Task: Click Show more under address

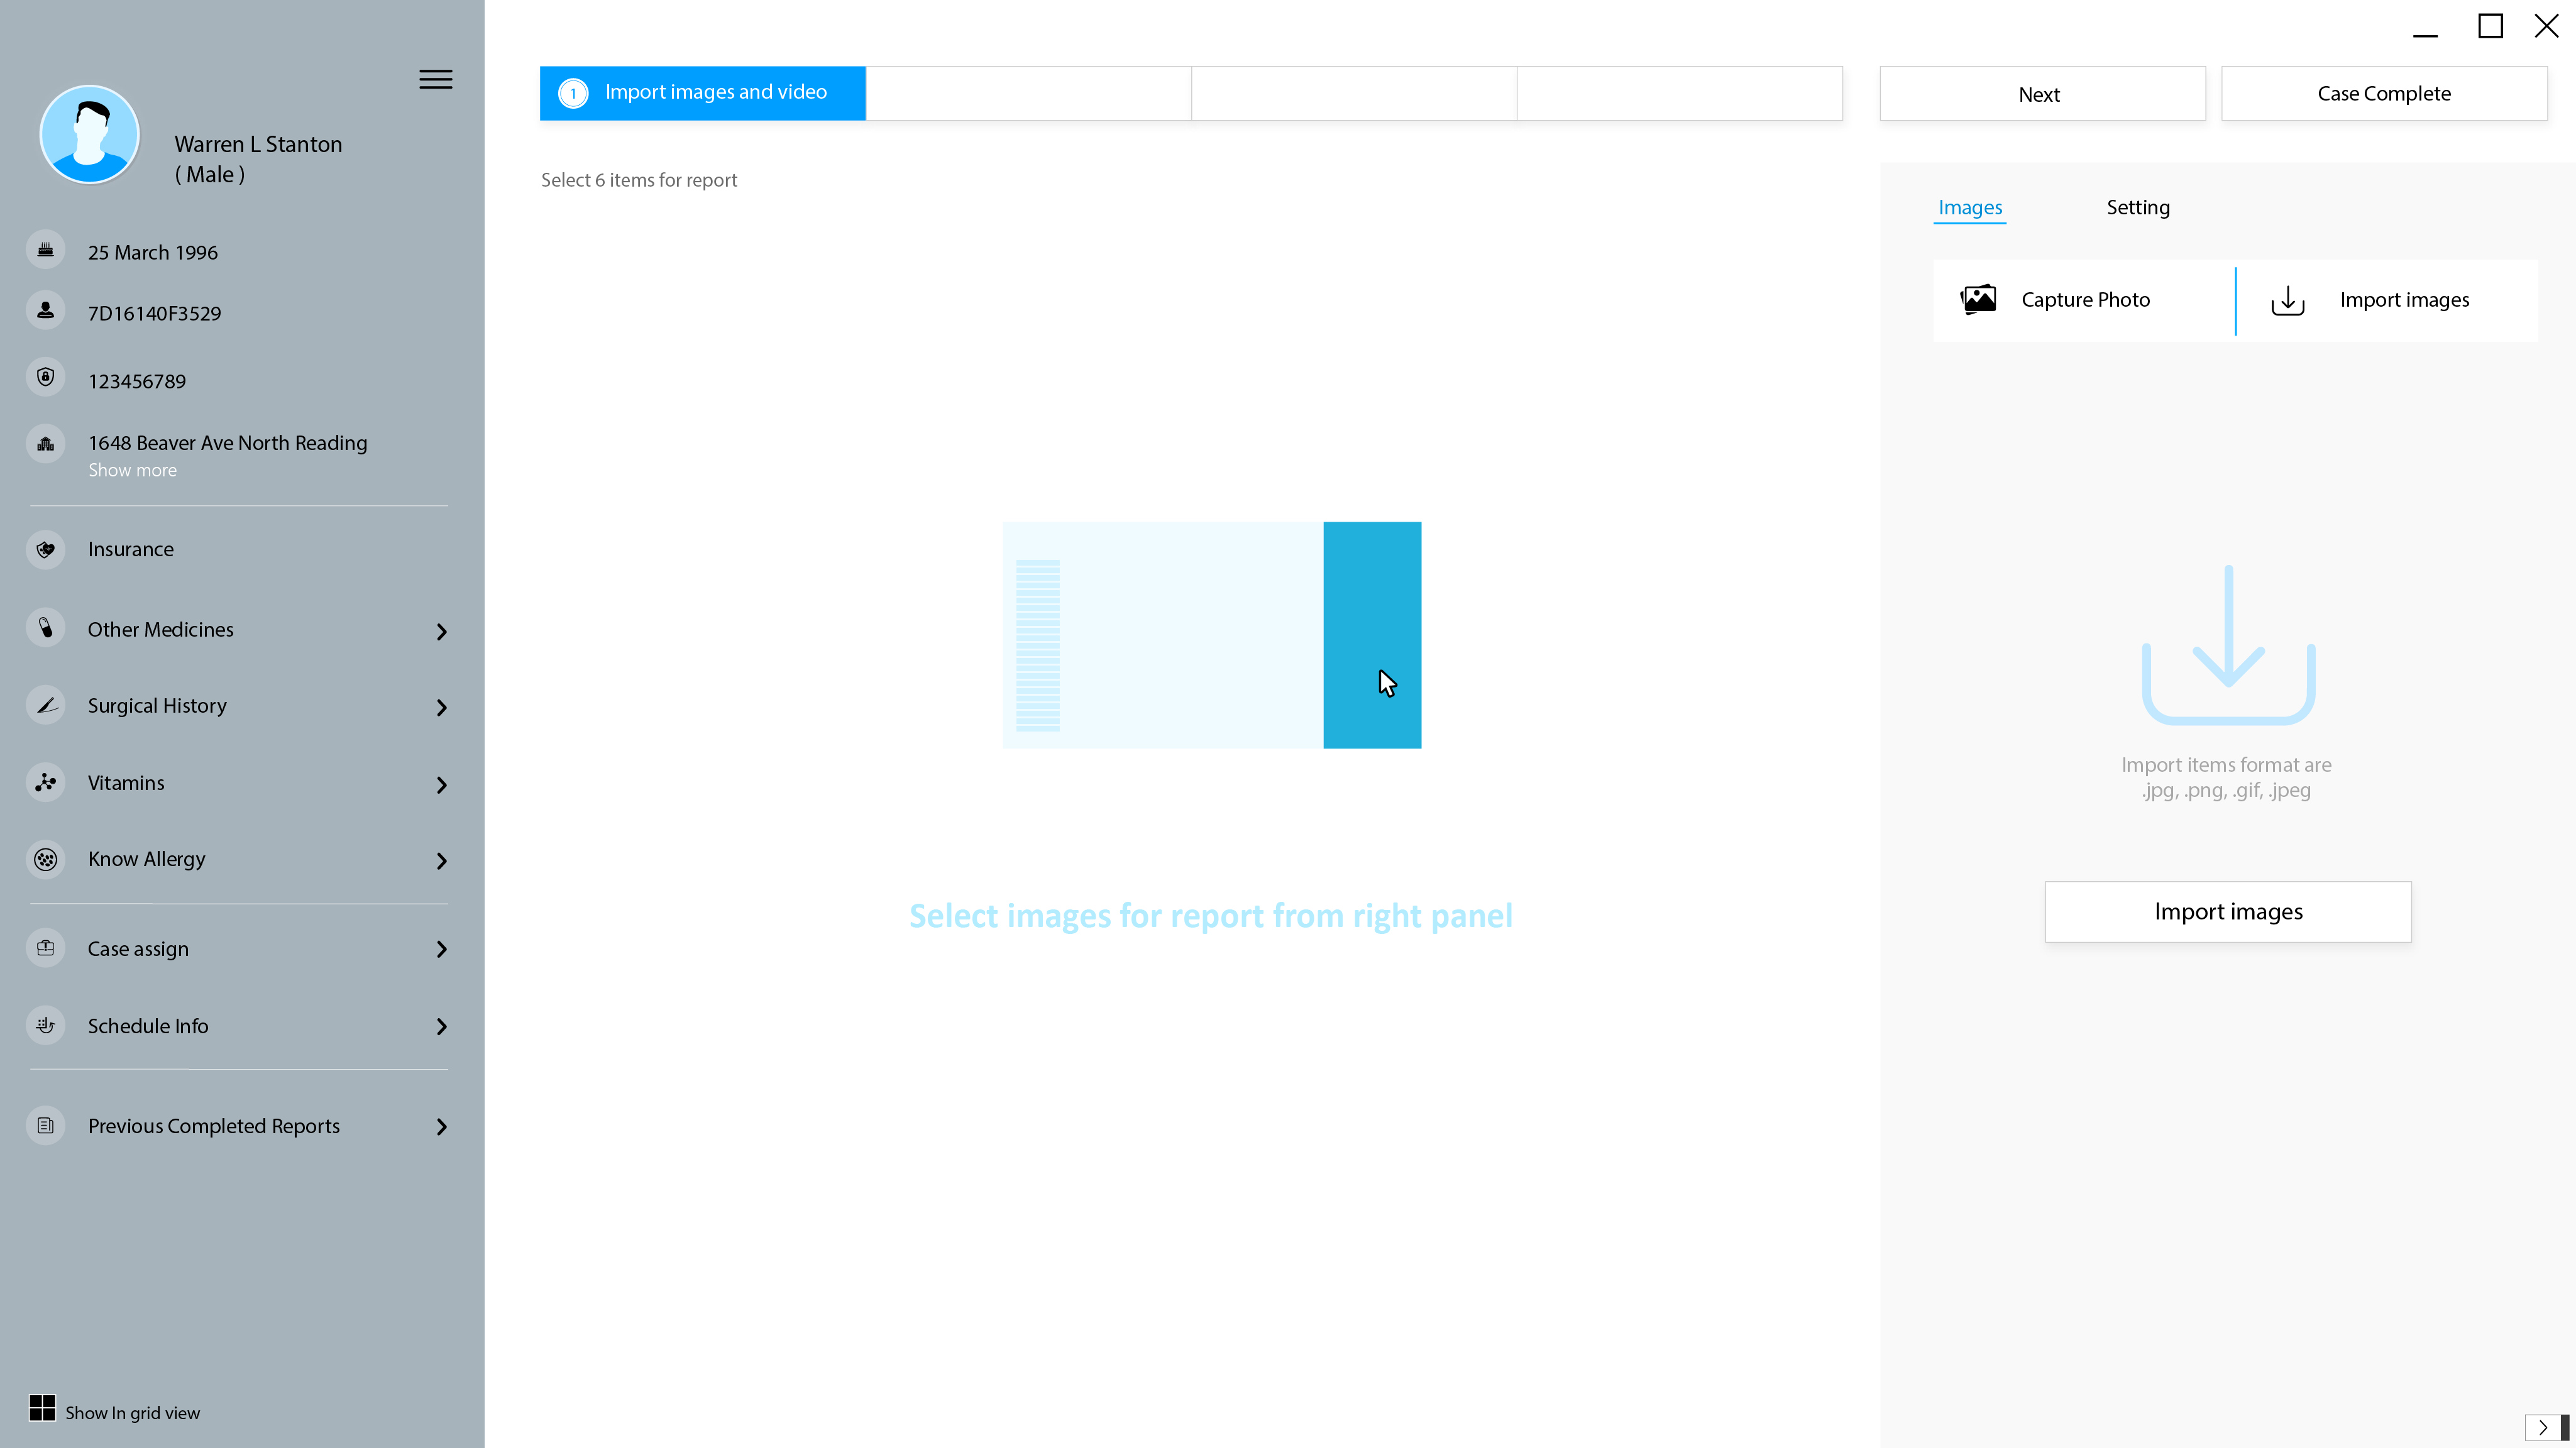Action: (132, 470)
